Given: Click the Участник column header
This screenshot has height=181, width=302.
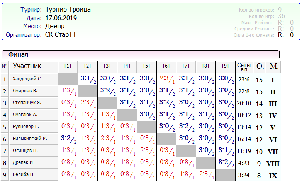Looking at the screenshot, I should [x=27, y=66].
